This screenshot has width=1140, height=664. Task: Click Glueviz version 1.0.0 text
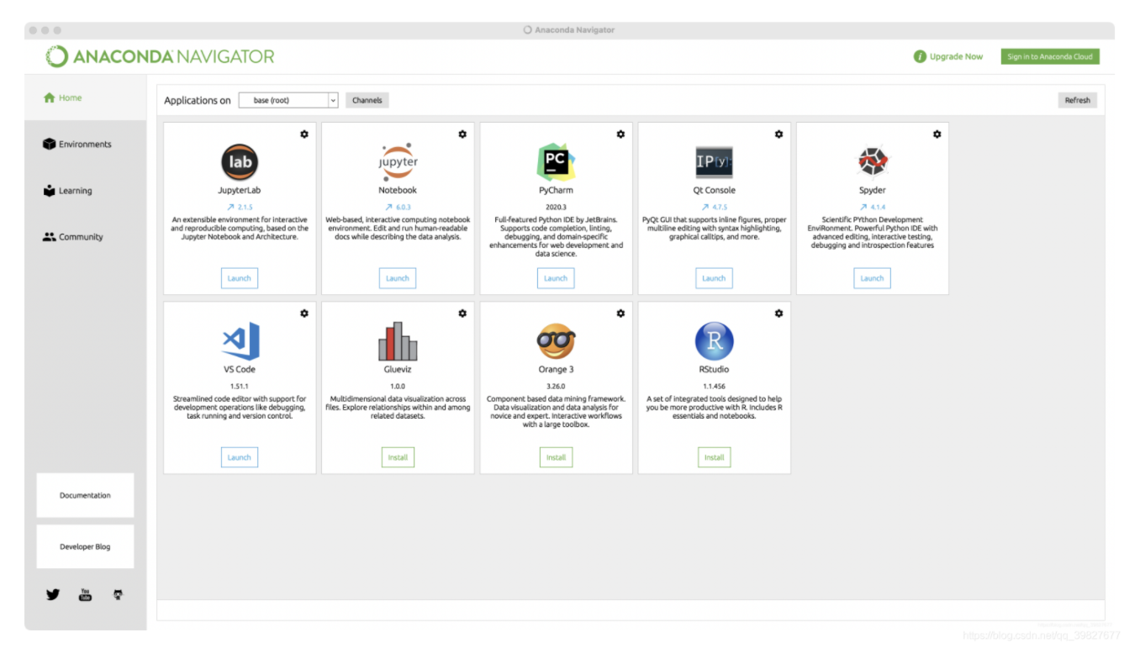(x=398, y=386)
